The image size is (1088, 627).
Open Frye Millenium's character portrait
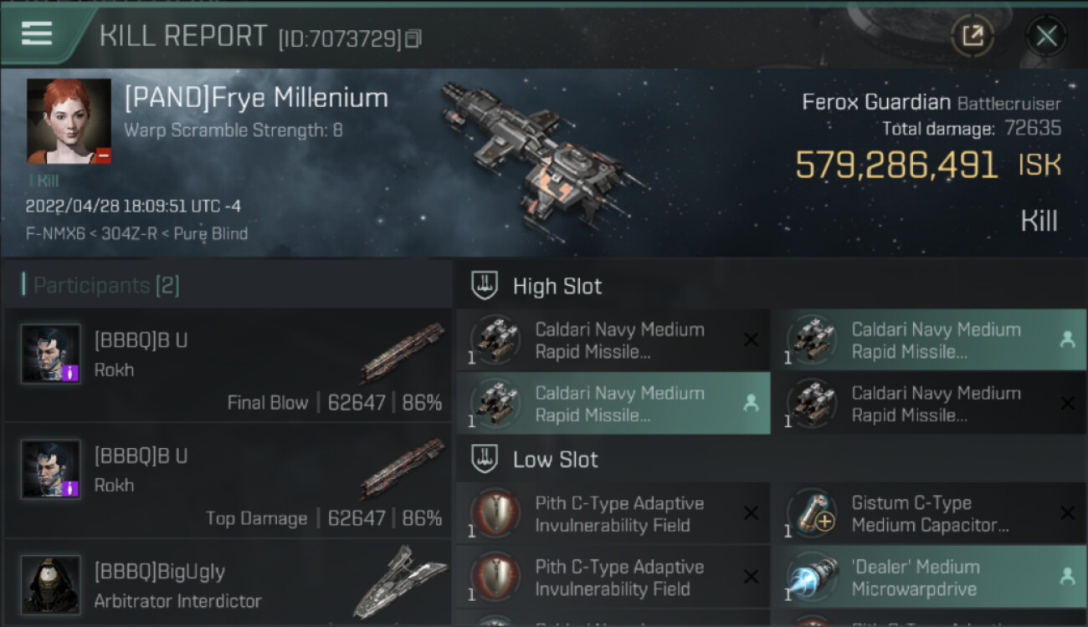click(69, 120)
